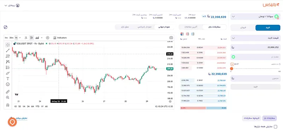This screenshot has width=283, height=134.
Task: Show sell-only red order book view
Action: point(187,34)
